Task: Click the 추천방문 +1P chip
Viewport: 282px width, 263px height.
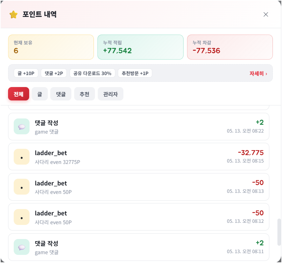Action: pos(135,73)
